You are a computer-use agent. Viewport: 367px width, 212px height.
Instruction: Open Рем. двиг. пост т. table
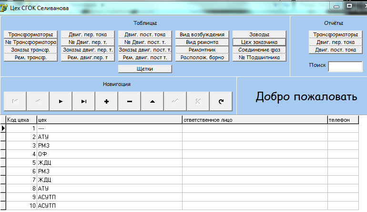145,57
